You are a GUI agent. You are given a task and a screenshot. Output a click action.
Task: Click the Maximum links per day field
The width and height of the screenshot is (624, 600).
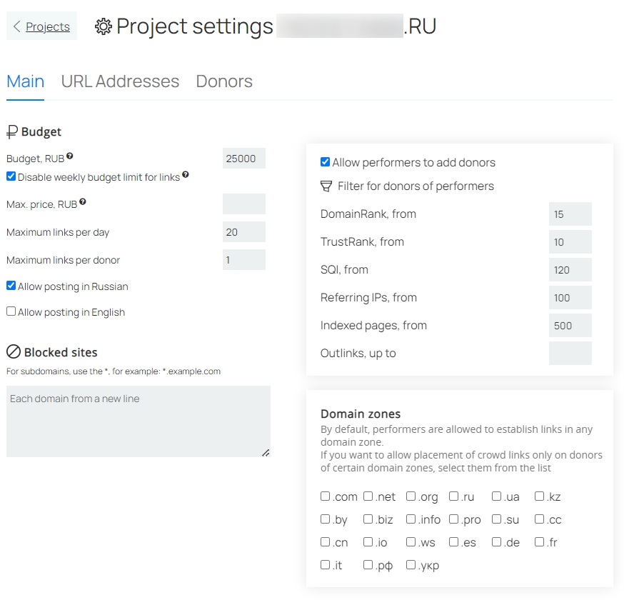click(x=244, y=232)
